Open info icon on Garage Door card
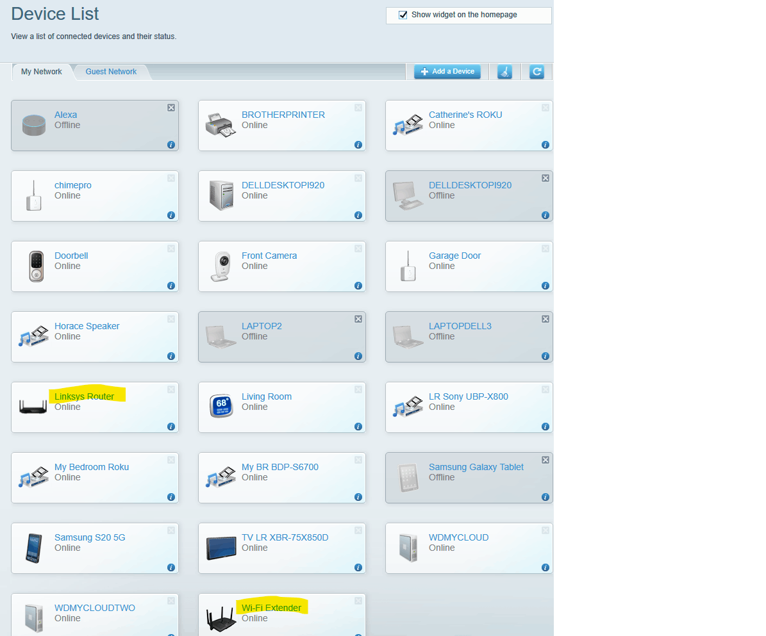Viewport: 766px width, 636px height. click(545, 286)
